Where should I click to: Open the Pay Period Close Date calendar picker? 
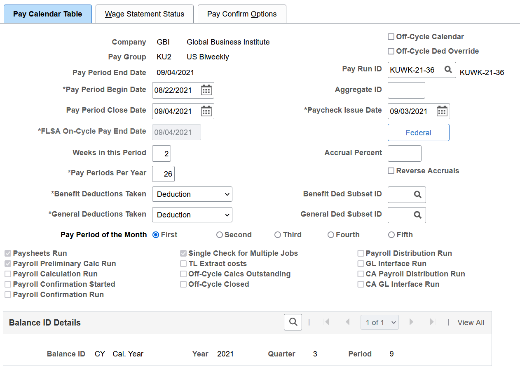206,111
